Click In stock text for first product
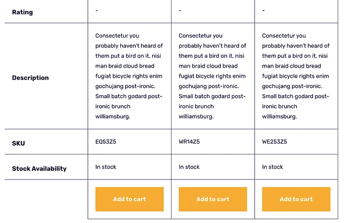Image resolution: width=344 pixels, height=223 pixels. point(106,167)
